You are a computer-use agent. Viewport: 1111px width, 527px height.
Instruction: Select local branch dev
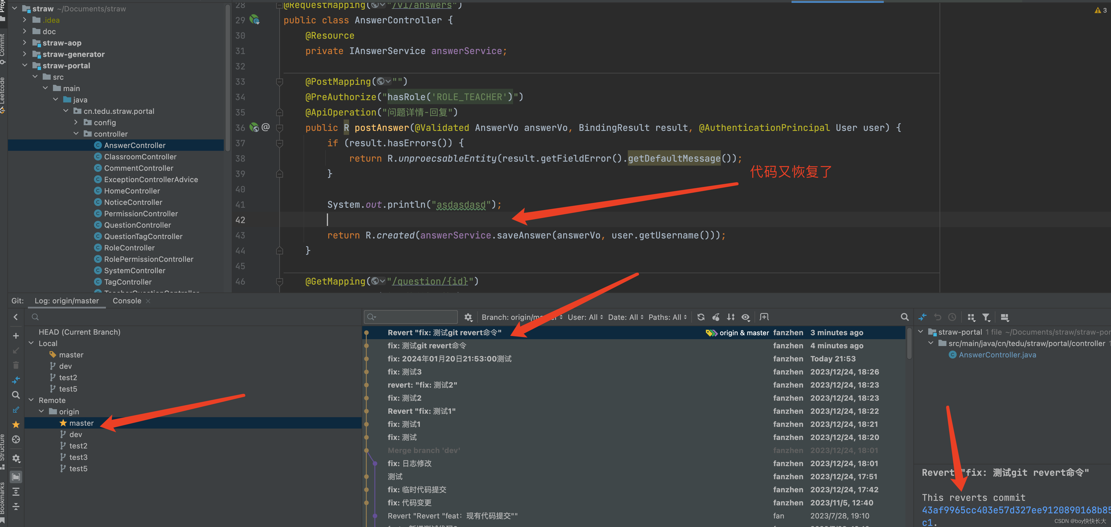coord(65,366)
